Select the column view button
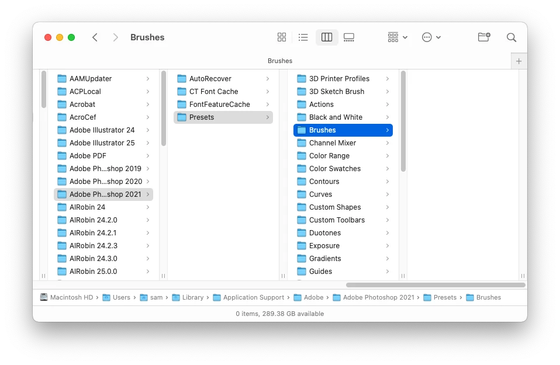Screen dimensions: 560x365 327,37
